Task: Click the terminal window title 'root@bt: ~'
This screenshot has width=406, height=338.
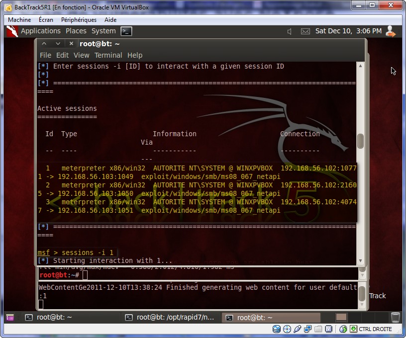Action: tap(100, 44)
